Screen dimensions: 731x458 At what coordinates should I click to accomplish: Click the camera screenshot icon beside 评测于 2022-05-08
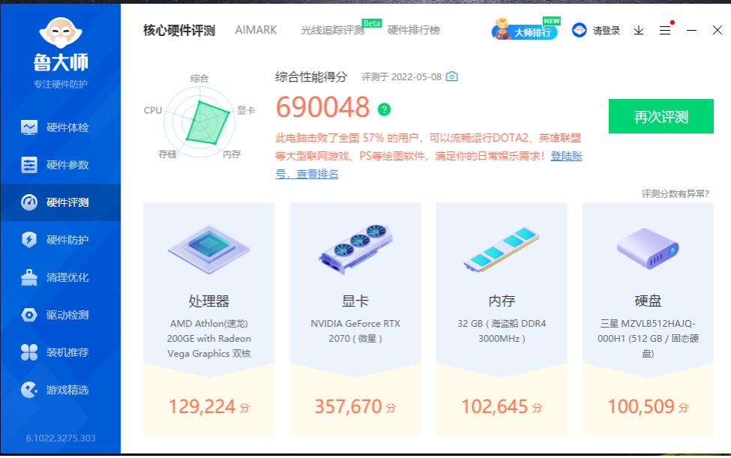(453, 76)
